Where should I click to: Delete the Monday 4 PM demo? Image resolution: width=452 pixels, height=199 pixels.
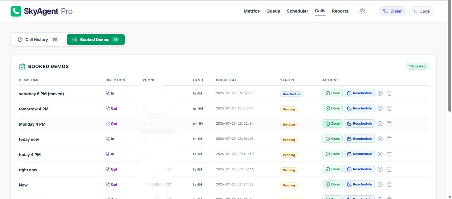pyautogui.click(x=389, y=124)
